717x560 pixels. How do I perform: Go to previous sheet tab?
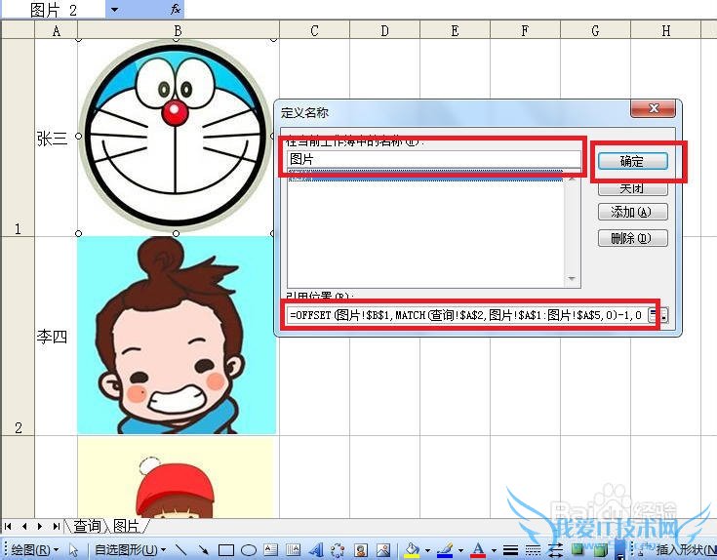pyautogui.click(x=24, y=526)
